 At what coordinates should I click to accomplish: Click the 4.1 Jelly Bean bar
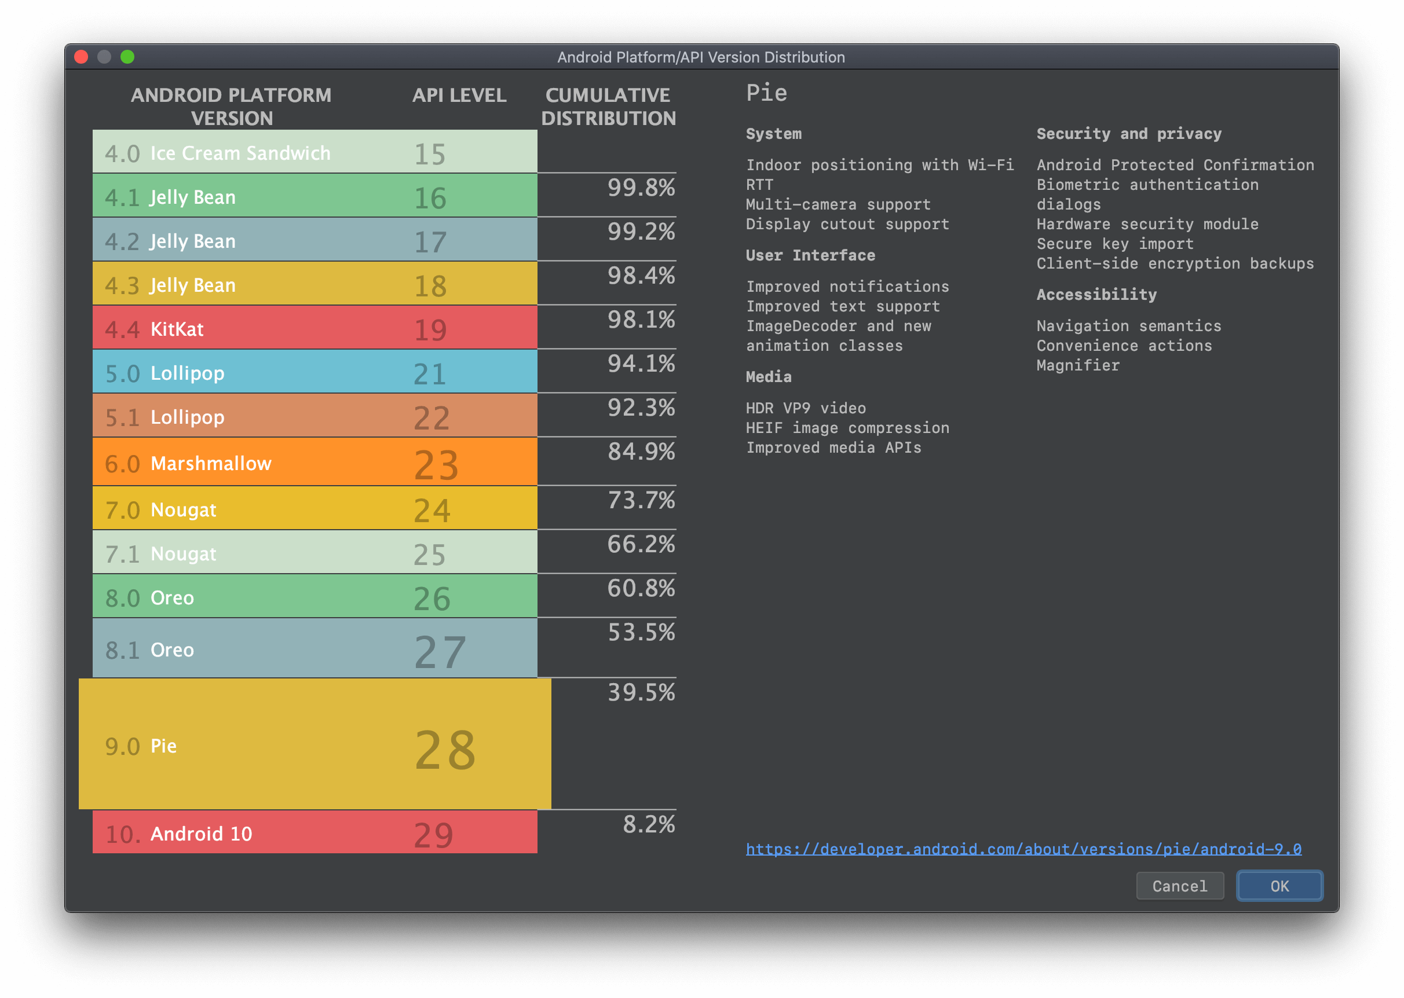(x=314, y=196)
